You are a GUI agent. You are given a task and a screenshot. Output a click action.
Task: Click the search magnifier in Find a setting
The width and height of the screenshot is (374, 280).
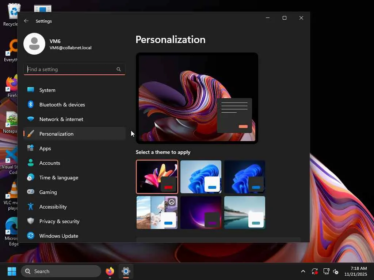119,69
